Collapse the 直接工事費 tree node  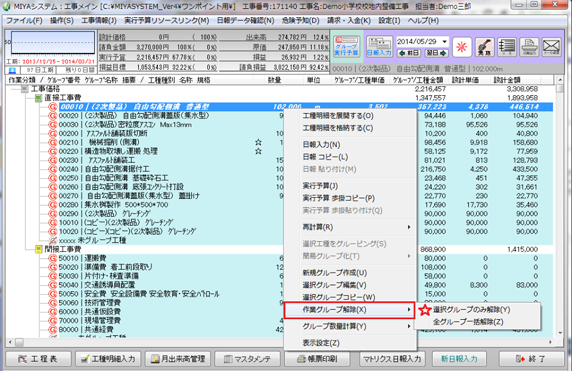click(38, 98)
